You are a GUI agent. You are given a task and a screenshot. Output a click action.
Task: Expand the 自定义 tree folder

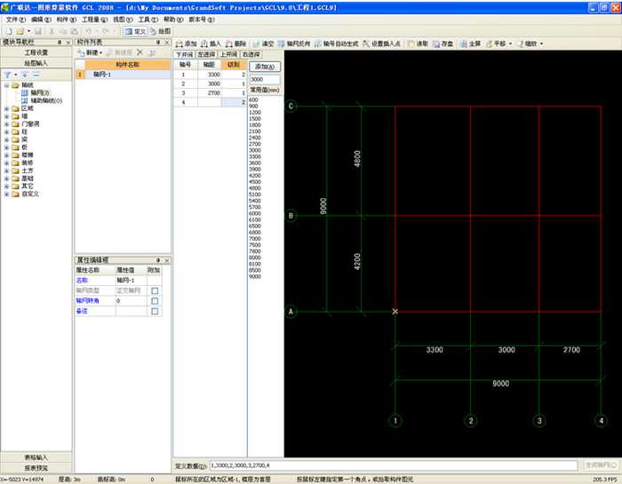point(6,194)
